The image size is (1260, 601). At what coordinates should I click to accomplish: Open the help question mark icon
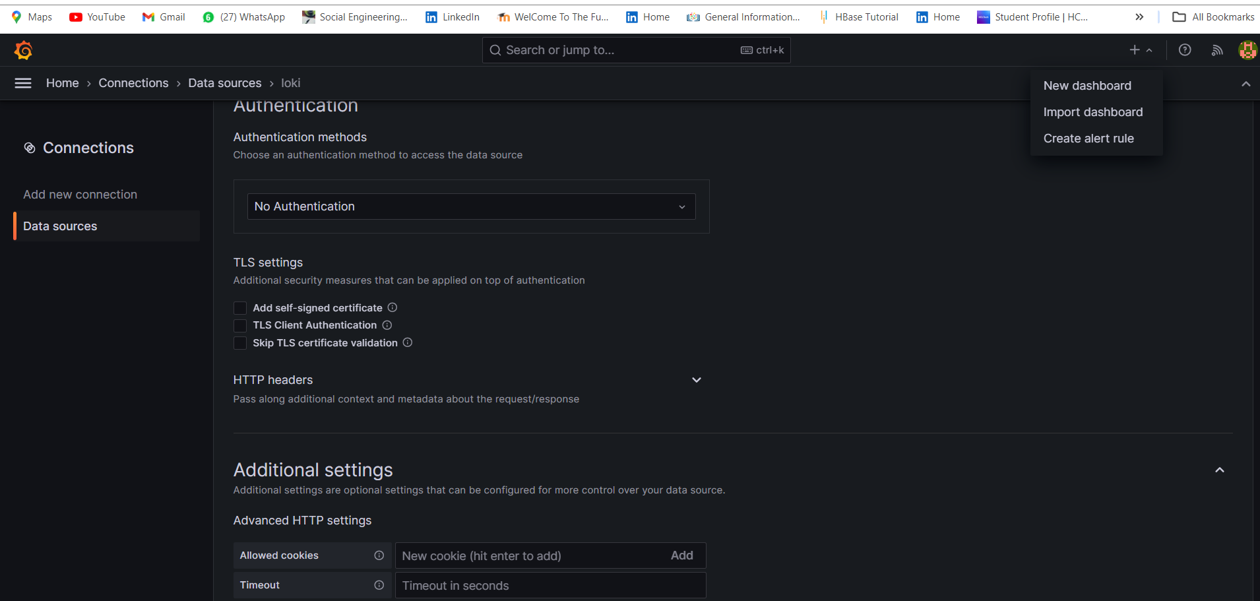coord(1185,50)
